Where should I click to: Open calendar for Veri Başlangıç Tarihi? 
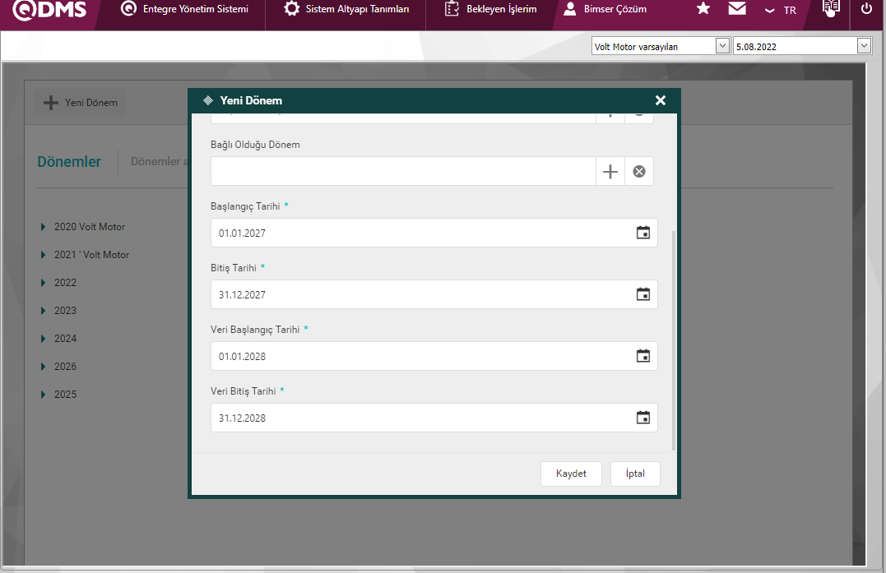coord(643,356)
